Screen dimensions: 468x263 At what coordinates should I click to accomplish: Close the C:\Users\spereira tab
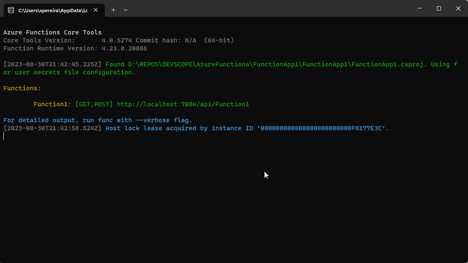pyautogui.click(x=96, y=10)
